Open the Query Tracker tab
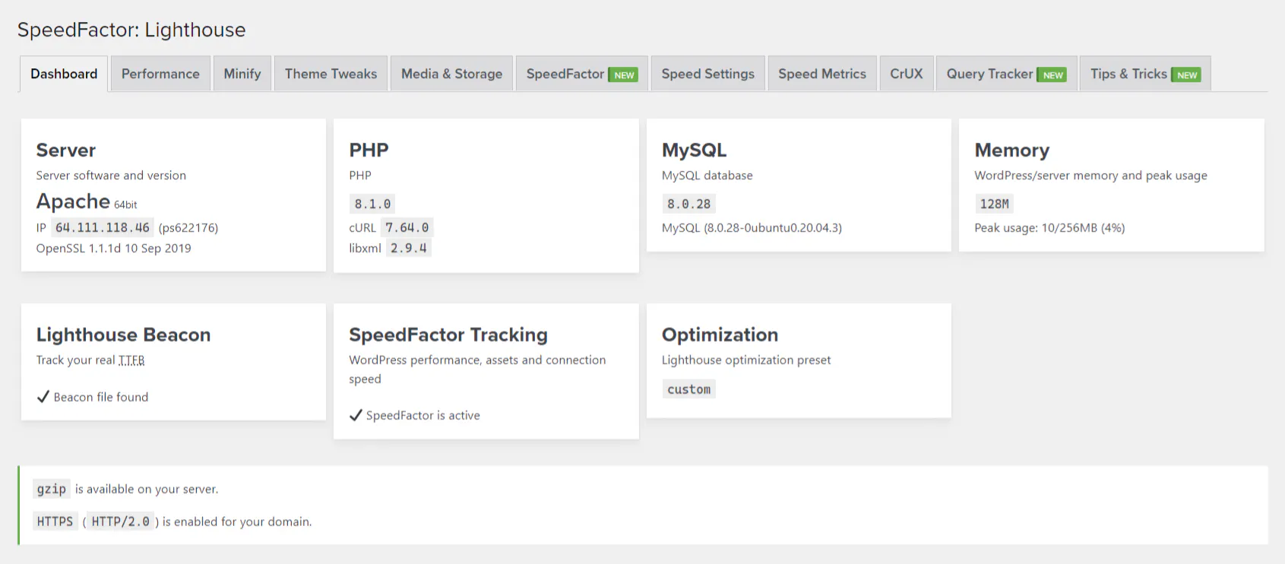The width and height of the screenshot is (1285, 564). tap(1006, 74)
